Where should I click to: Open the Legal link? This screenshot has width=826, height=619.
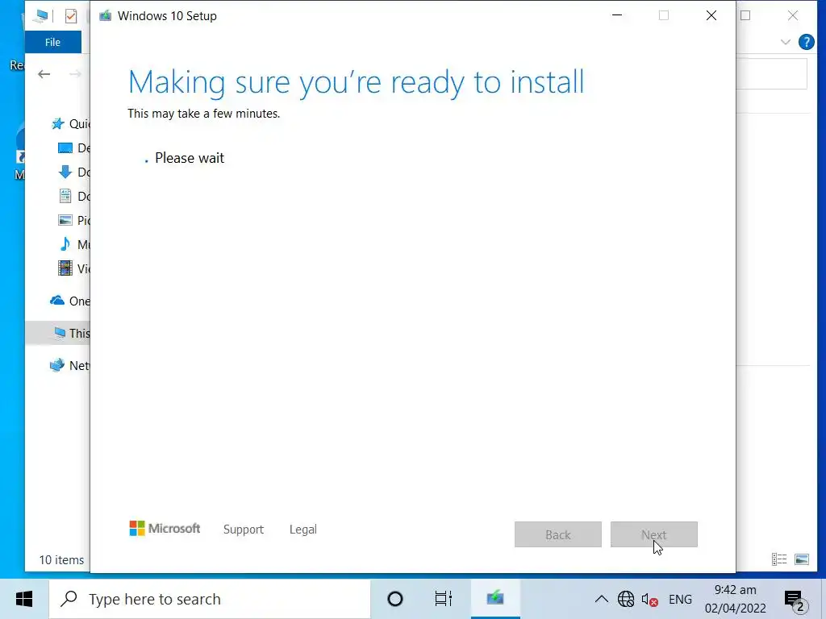303,530
